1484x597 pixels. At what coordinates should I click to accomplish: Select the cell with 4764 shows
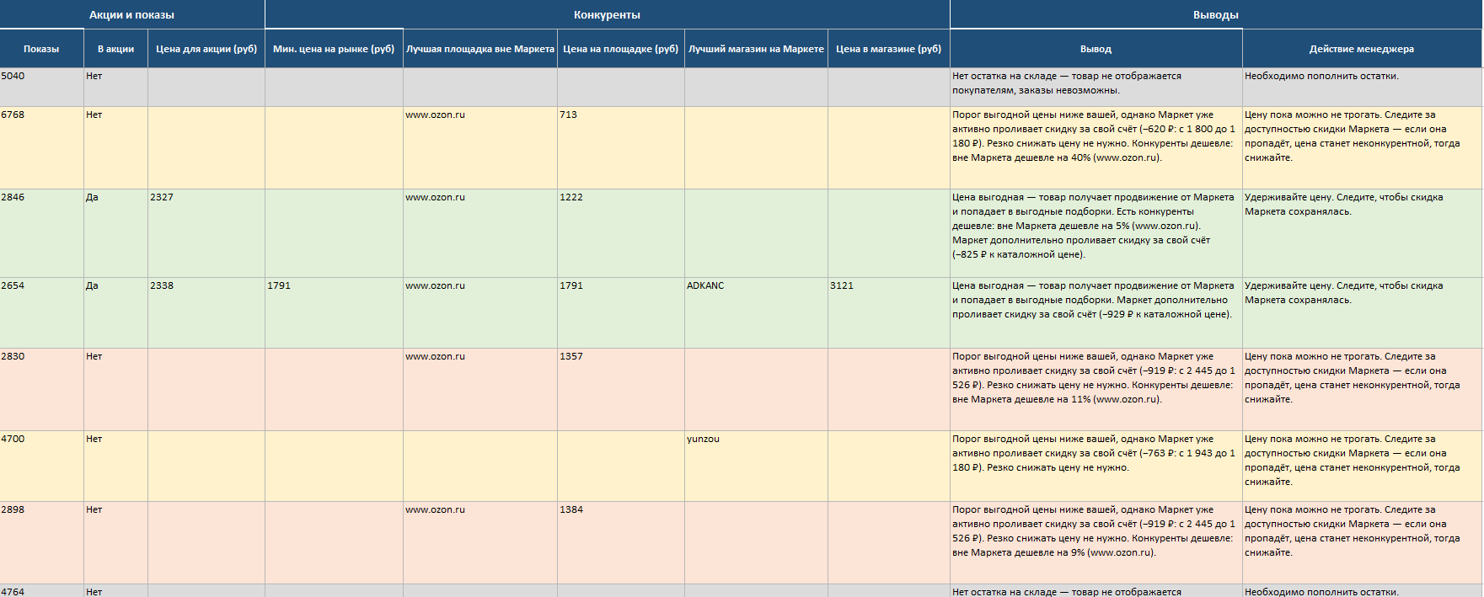pyautogui.click(x=41, y=591)
